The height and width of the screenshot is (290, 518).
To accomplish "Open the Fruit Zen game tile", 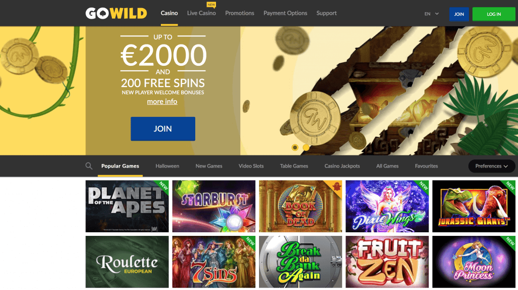I will (x=387, y=262).
